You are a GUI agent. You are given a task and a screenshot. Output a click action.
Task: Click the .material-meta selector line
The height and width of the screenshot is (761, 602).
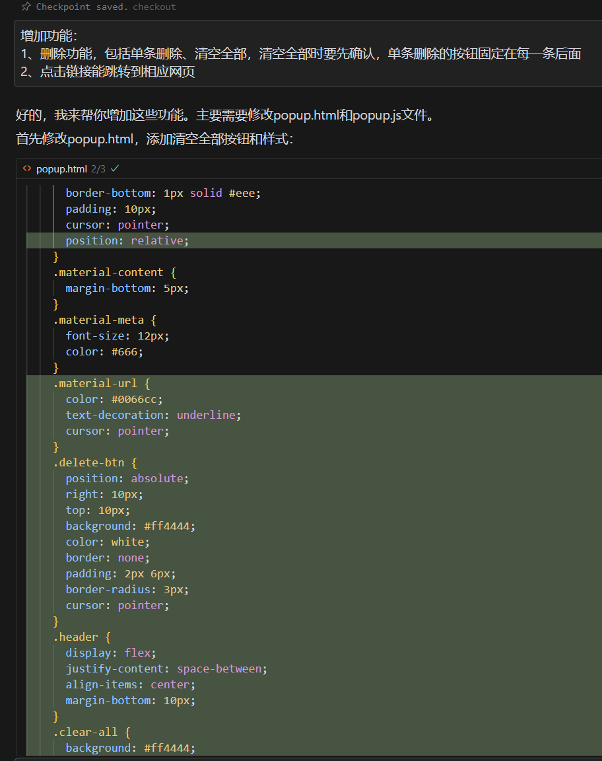point(105,320)
